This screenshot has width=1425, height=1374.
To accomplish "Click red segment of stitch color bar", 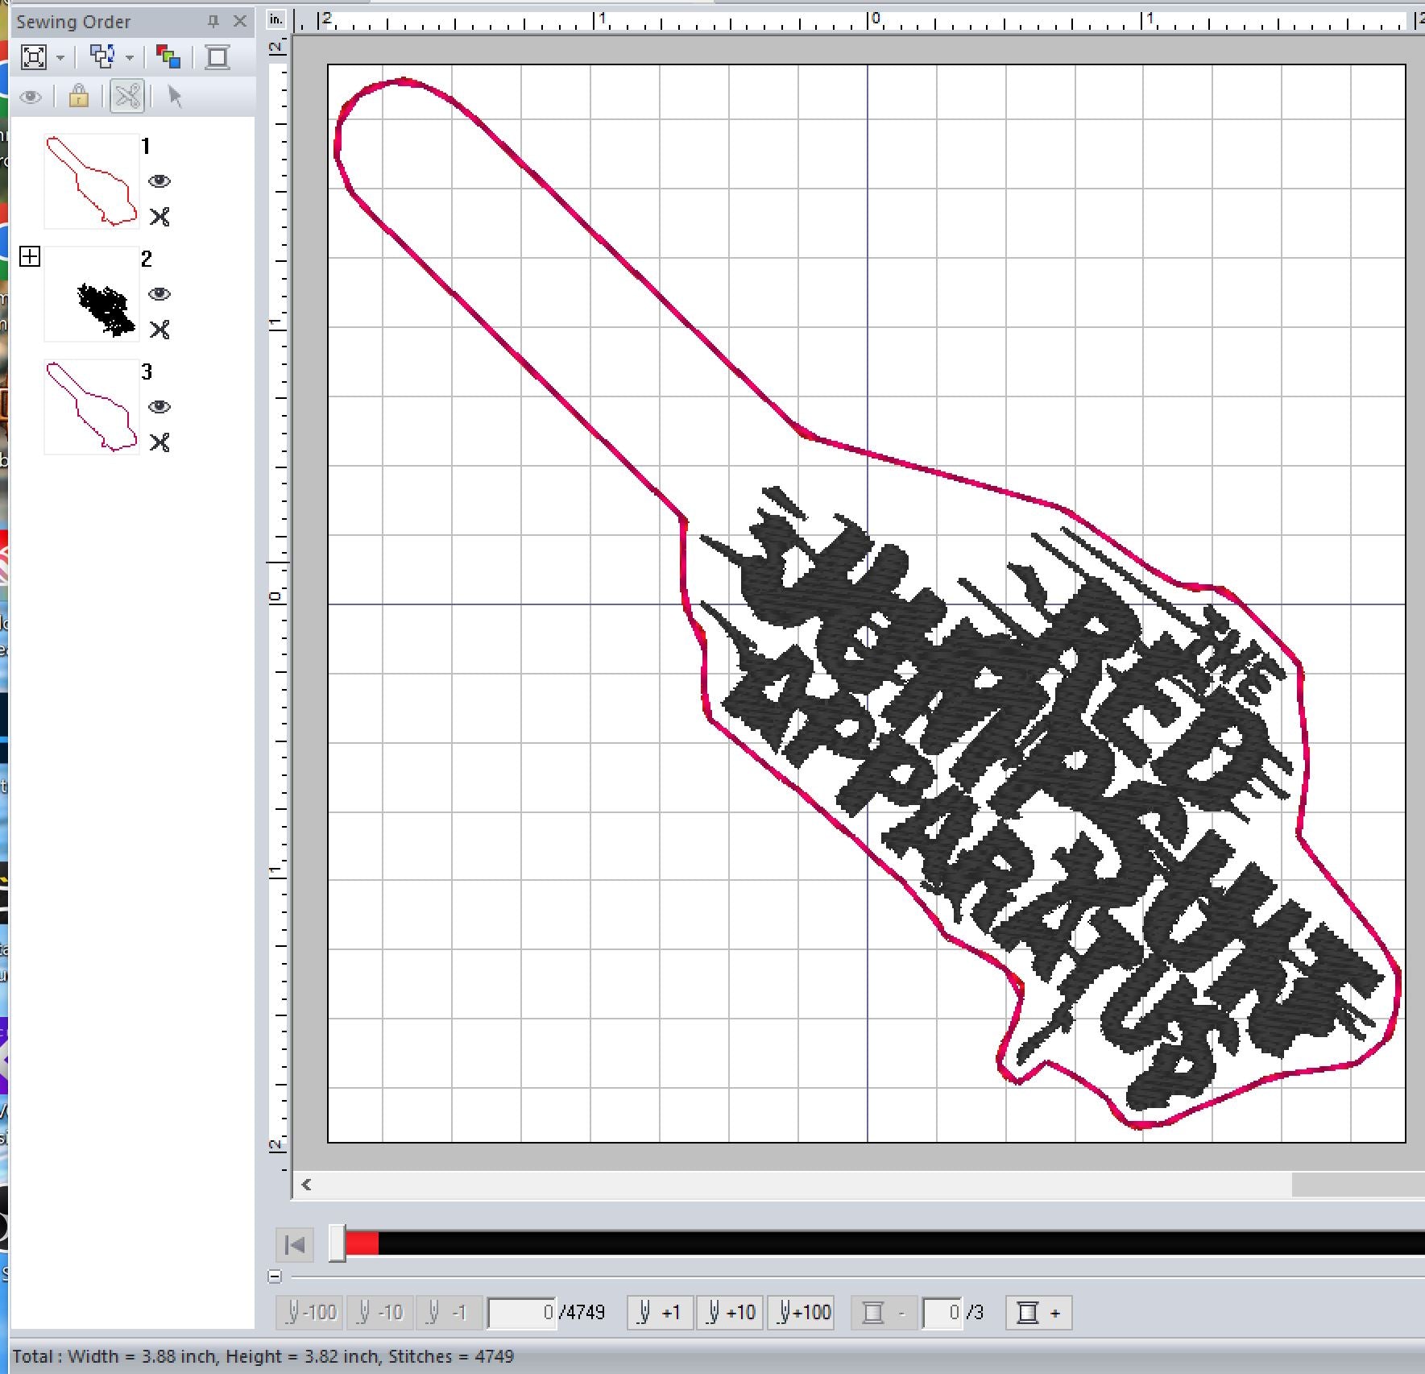I will [362, 1243].
